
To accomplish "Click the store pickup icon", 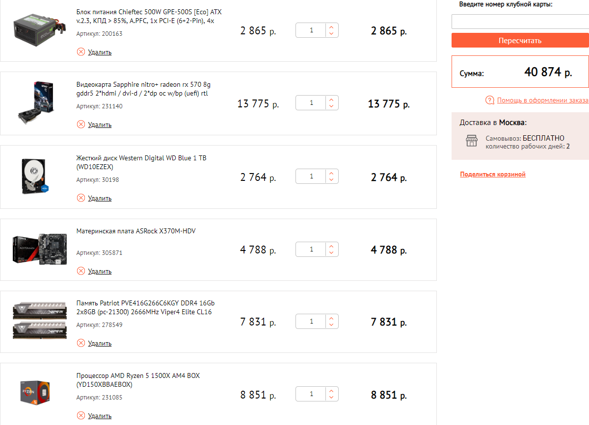I will (x=471, y=141).
